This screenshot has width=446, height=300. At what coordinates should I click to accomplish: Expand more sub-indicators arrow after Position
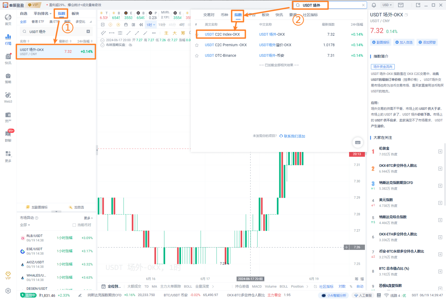coord(307,287)
